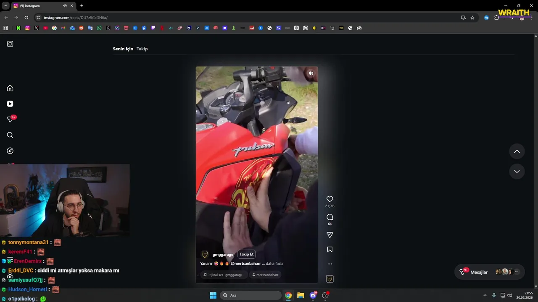538x302 pixels.
Task: Bookmark this page with the star
Action: pyautogui.click(x=472, y=18)
